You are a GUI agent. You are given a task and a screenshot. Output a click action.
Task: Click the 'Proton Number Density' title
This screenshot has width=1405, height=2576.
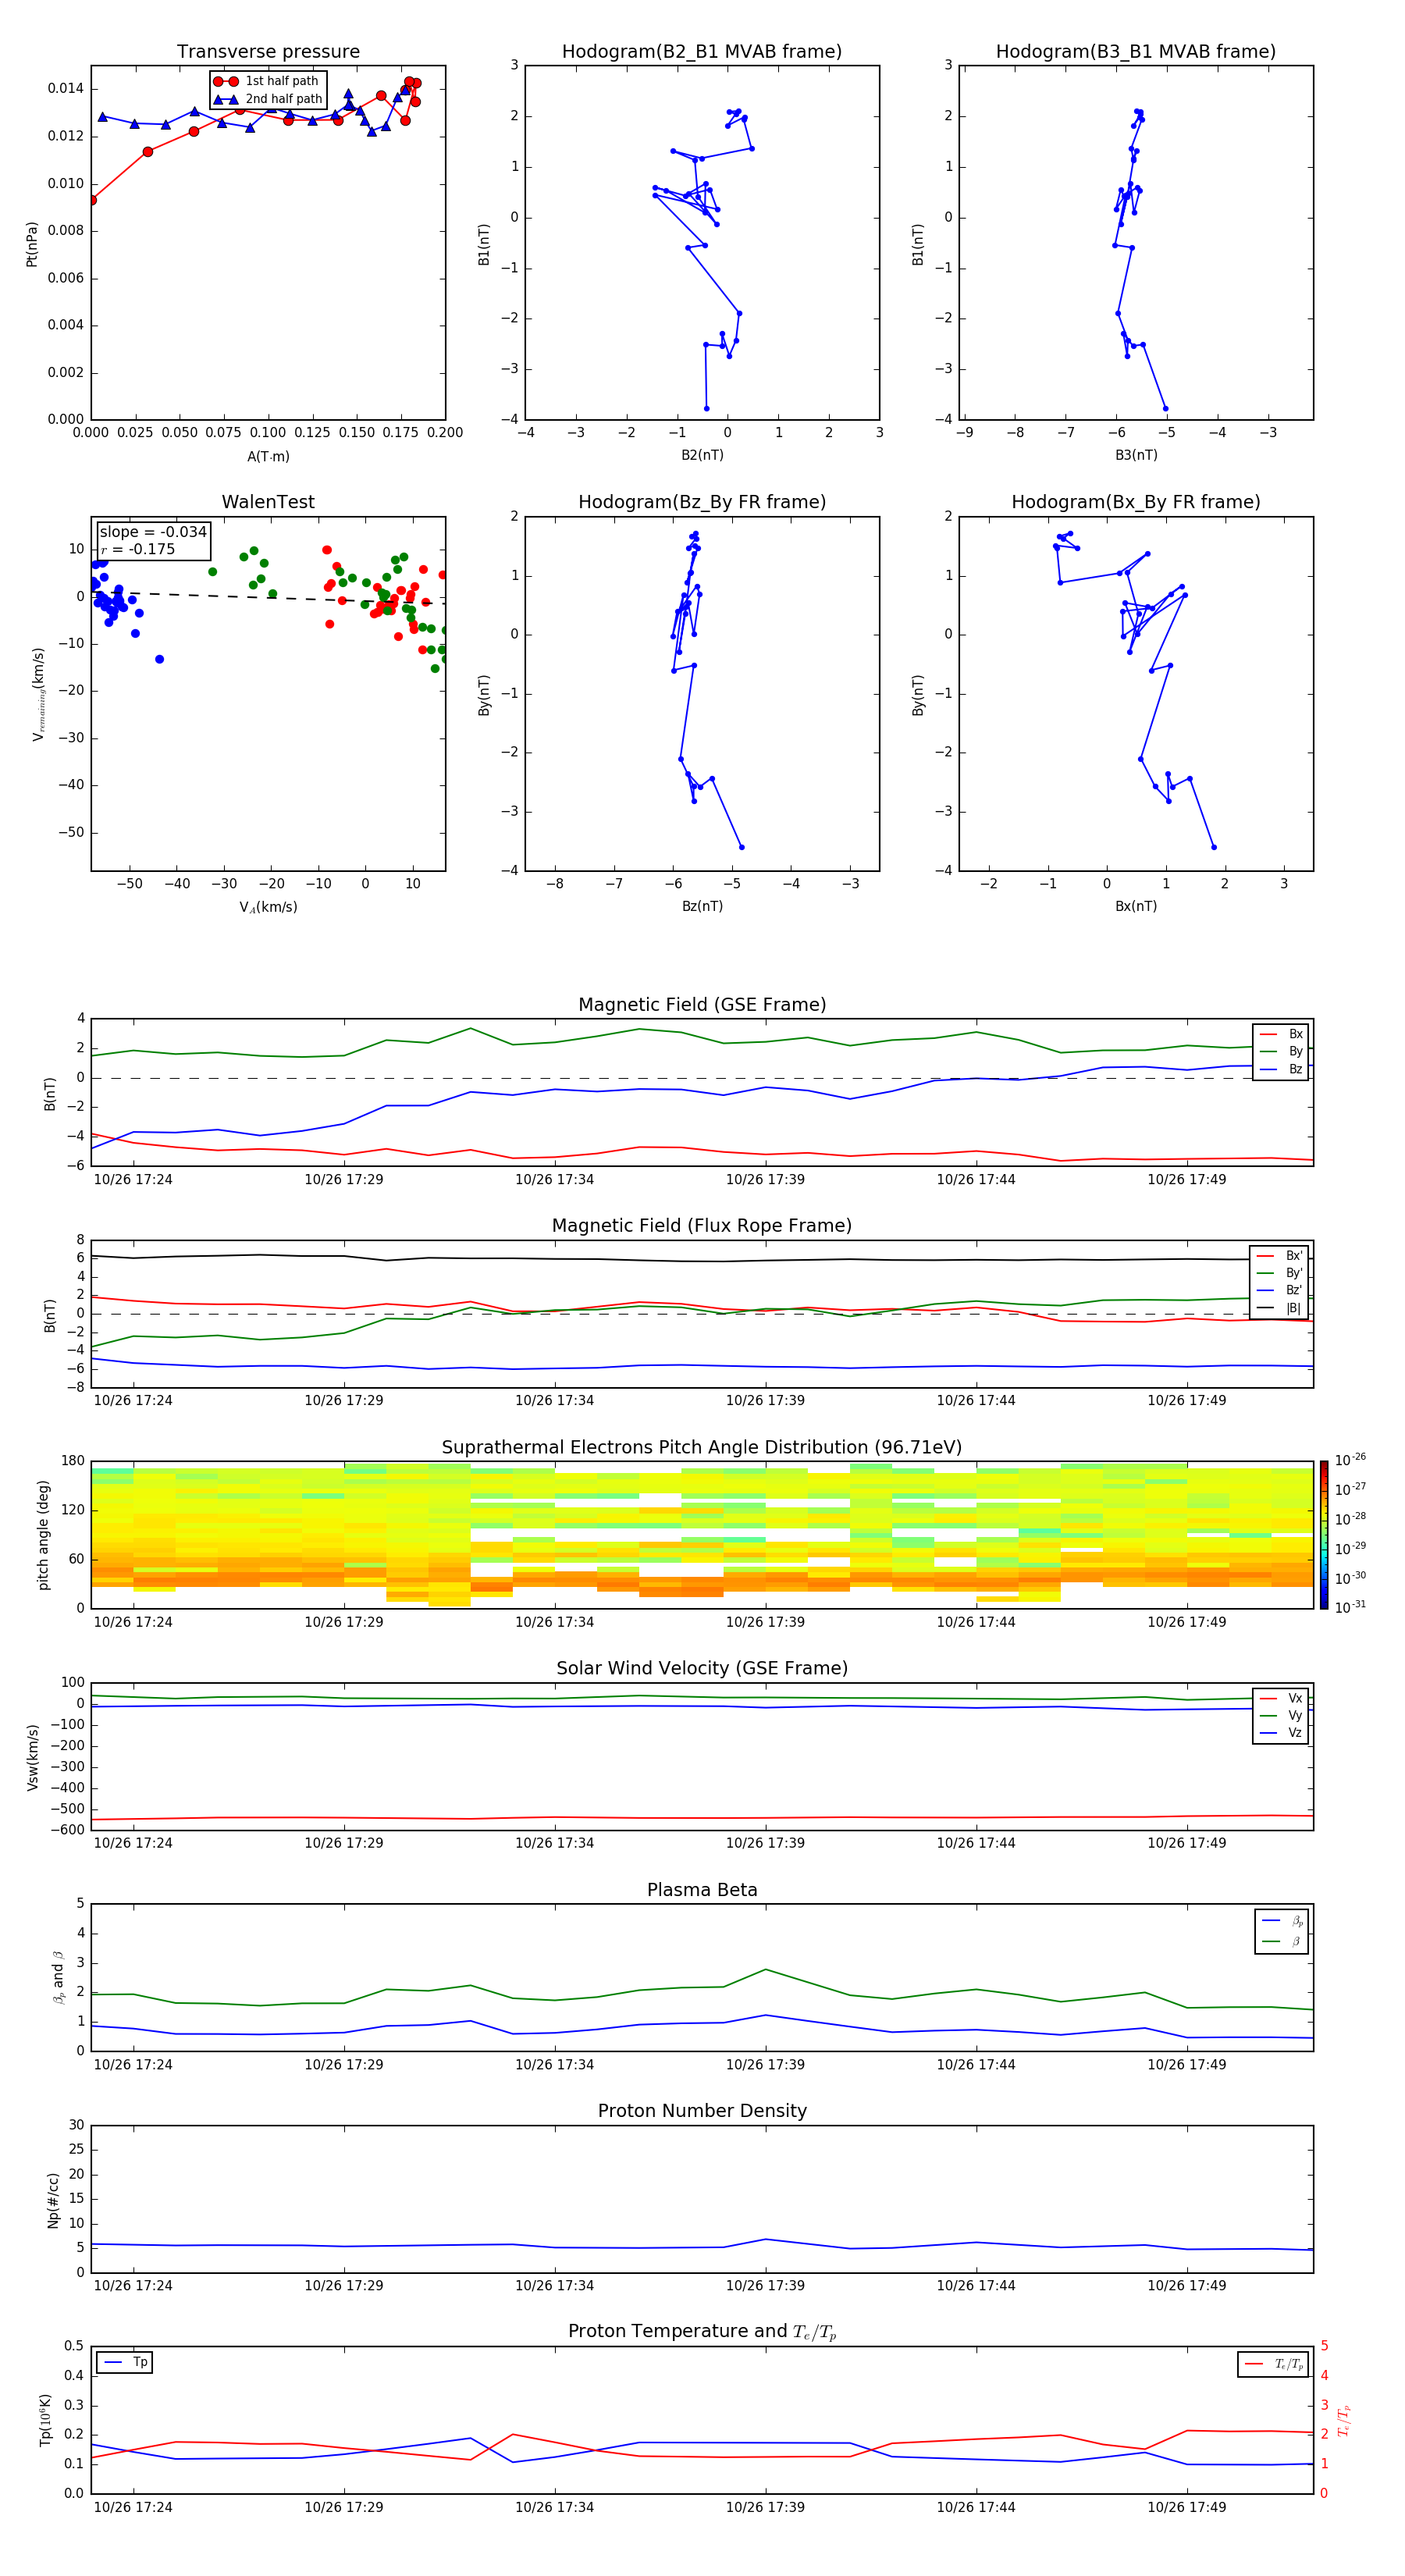point(702,2112)
